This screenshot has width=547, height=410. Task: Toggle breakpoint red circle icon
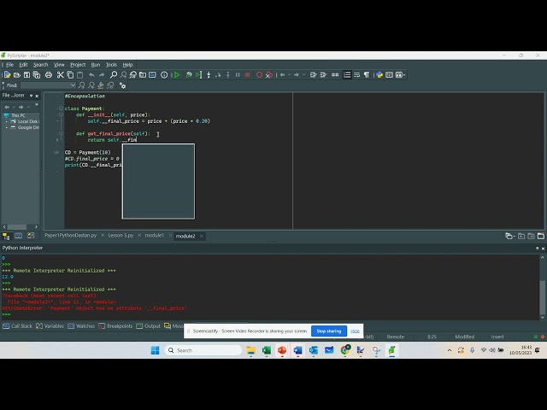pos(259,75)
